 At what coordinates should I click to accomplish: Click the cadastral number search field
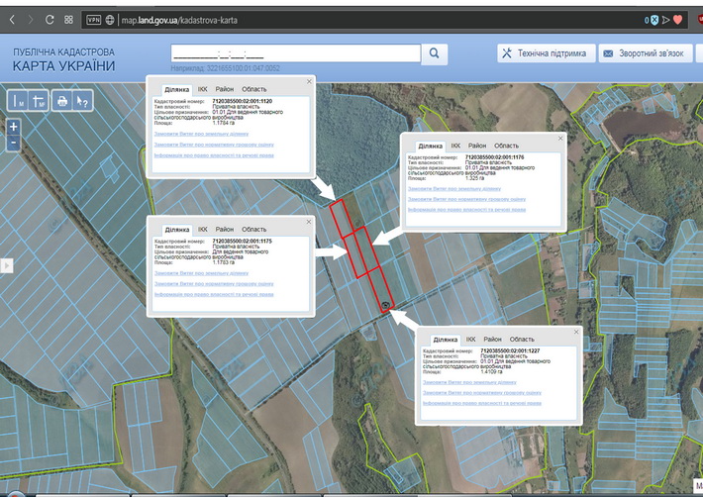tap(296, 53)
